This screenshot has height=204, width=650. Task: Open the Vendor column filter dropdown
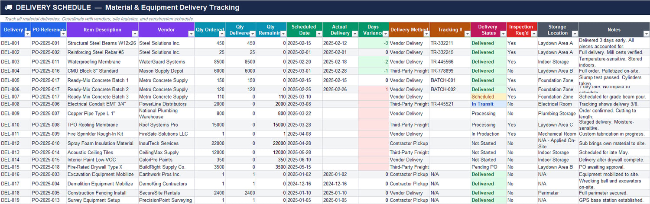[191, 33]
